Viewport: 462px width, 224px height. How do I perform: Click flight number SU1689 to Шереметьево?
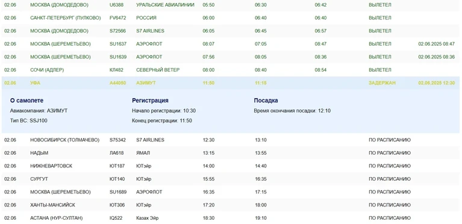tap(118, 192)
